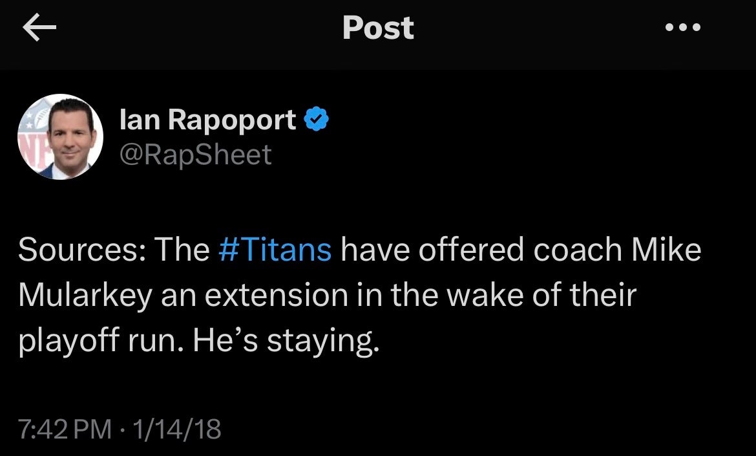The width and height of the screenshot is (756, 456).
Task: Click the 1/14/18 post date
Action: (174, 428)
